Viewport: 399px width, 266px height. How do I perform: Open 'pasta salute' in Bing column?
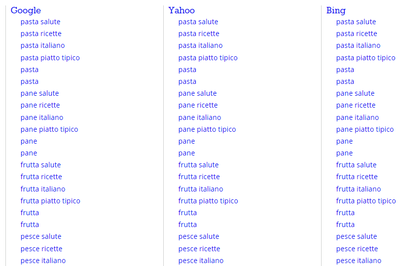tap(356, 22)
